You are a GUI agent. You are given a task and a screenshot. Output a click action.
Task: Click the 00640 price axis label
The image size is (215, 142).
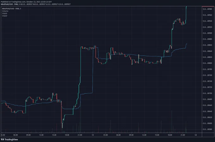click(x=208, y=111)
